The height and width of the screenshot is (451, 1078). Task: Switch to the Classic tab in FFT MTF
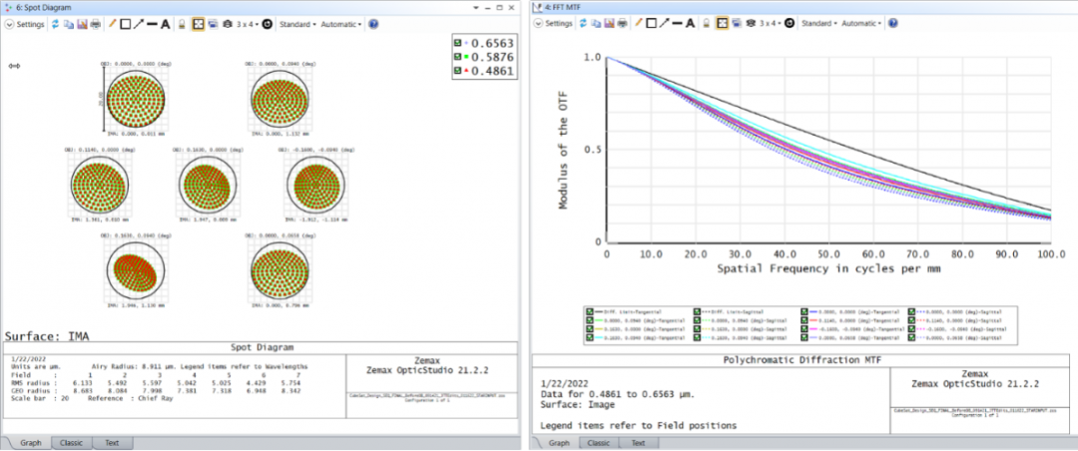(x=600, y=442)
